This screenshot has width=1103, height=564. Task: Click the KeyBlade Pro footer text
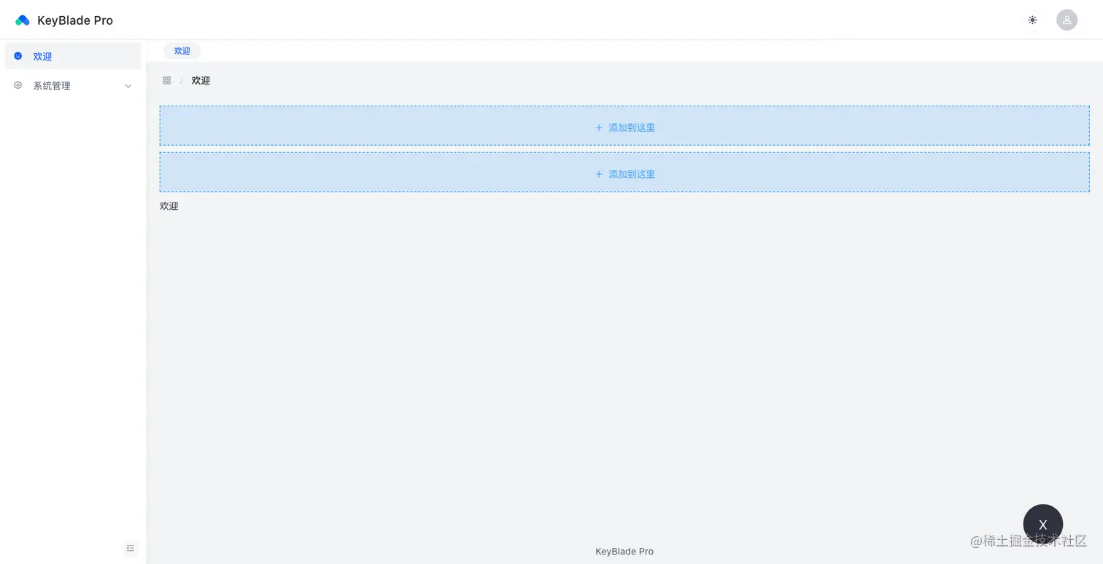(x=624, y=552)
